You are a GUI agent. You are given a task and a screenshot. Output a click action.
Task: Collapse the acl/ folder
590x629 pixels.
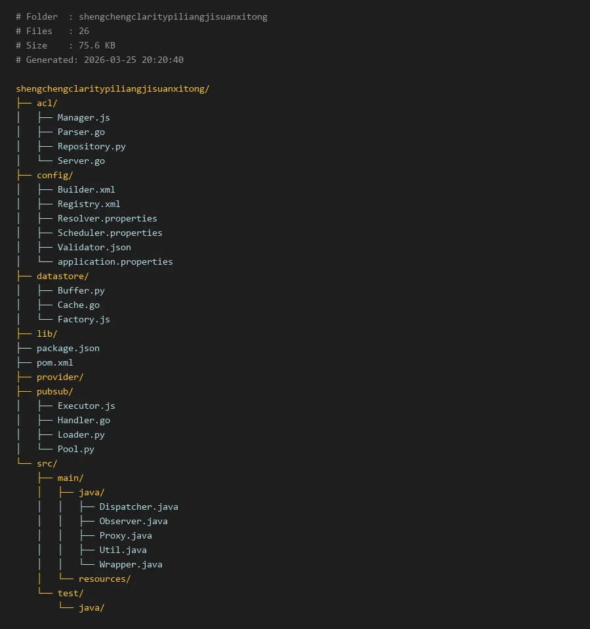[x=47, y=104]
